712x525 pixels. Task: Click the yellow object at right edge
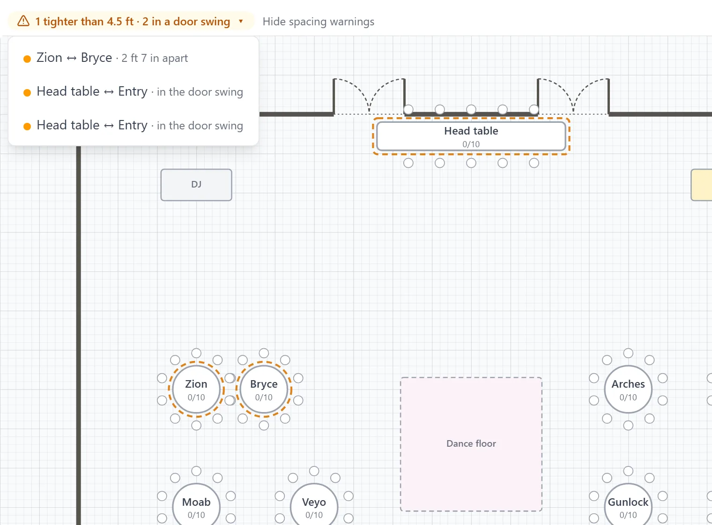(x=702, y=185)
